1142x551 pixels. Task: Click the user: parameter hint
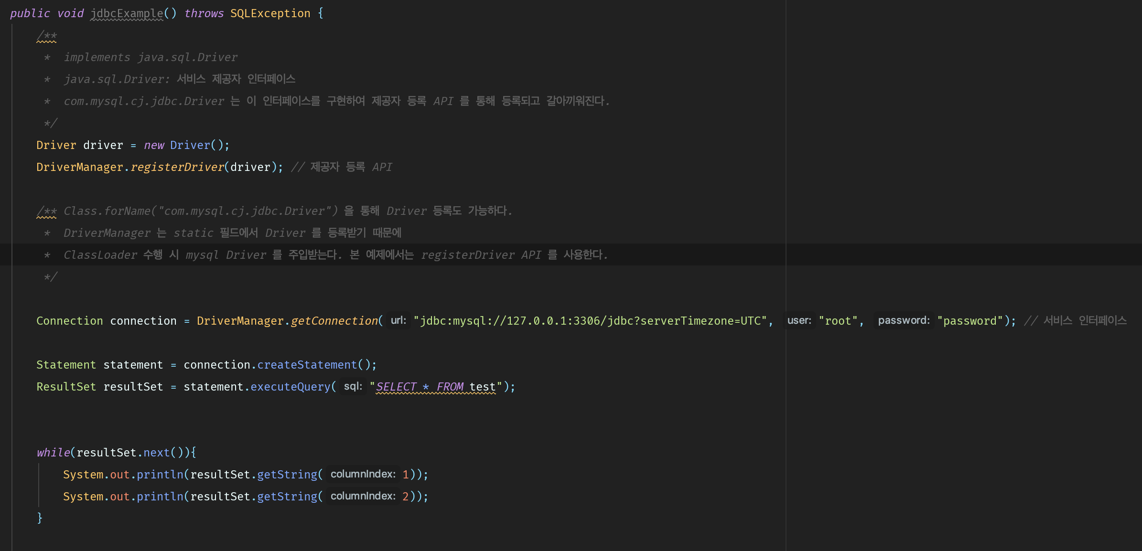799,320
